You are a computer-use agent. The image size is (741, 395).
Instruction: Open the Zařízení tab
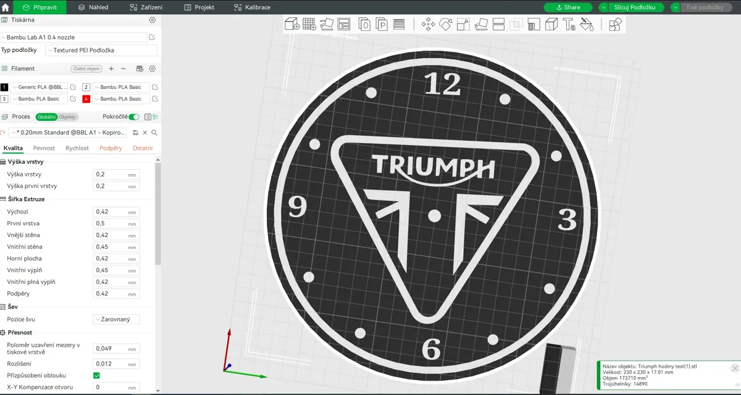pyautogui.click(x=146, y=7)
